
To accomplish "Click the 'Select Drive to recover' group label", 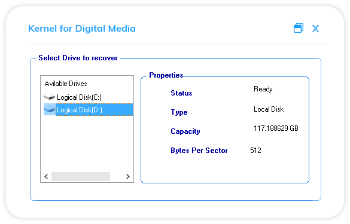I will tap(78, 58).
